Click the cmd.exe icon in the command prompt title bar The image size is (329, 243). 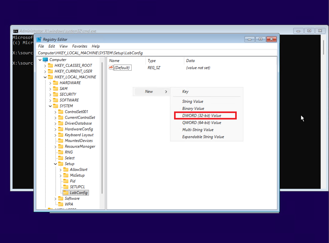coord(16,31)
